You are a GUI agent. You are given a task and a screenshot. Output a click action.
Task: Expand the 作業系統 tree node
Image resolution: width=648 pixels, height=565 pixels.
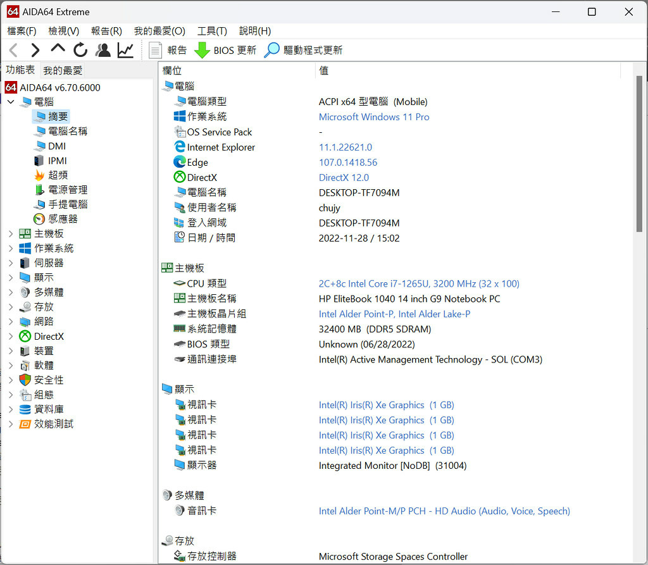point(11,249)
